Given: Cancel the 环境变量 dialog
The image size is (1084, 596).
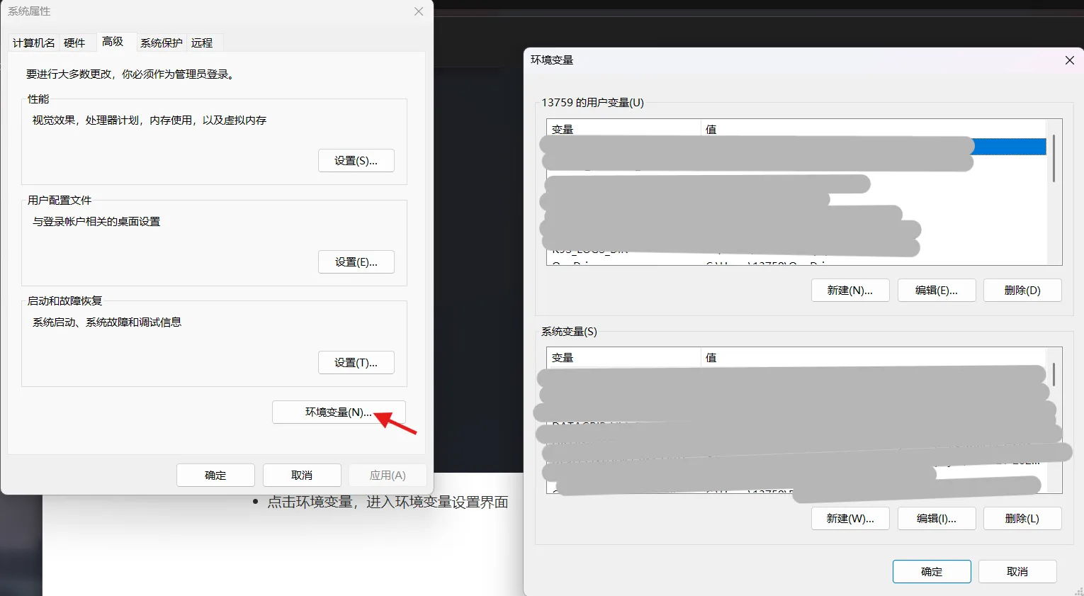Looking at the screenshot, I should coord(1017,572).
